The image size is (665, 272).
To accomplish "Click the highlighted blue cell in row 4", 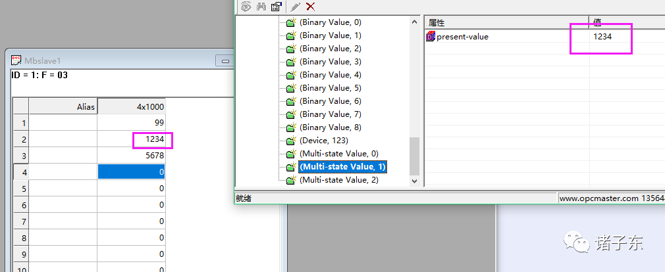I will pos(132,172).
